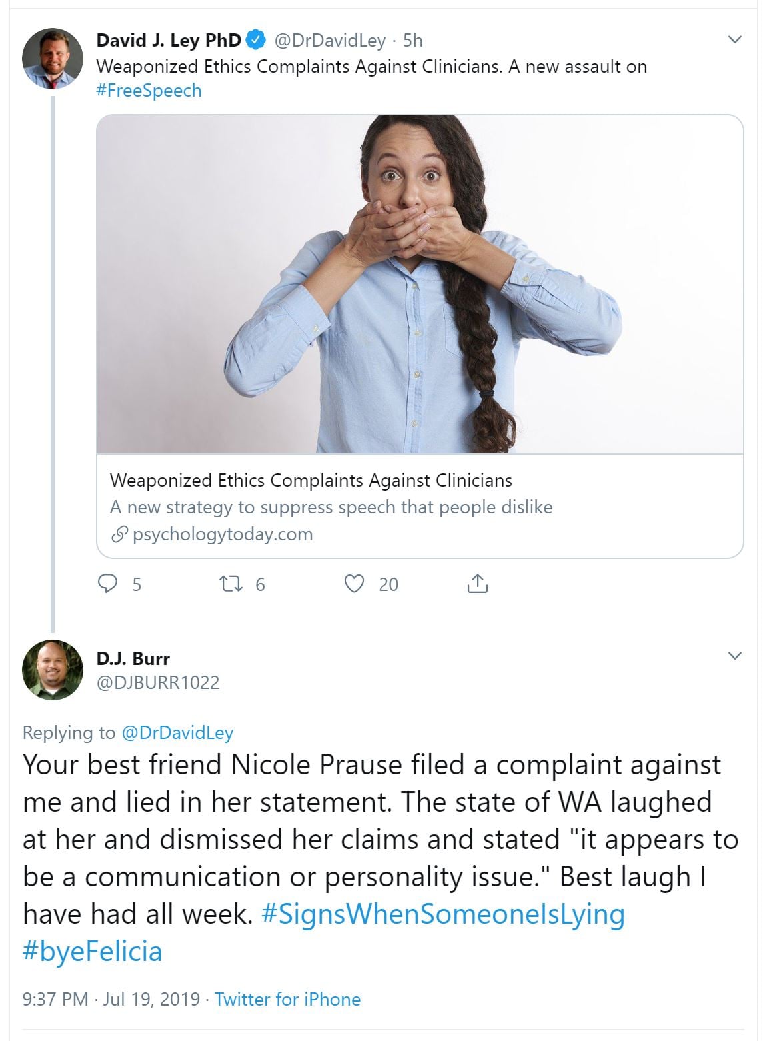Image resolution: width=765 pixels, height=1041 pixels.
Task: Open the #SignsWhenSomeoneIsLying hashtag
Action: pyautogui.click(x=443, y=914)
